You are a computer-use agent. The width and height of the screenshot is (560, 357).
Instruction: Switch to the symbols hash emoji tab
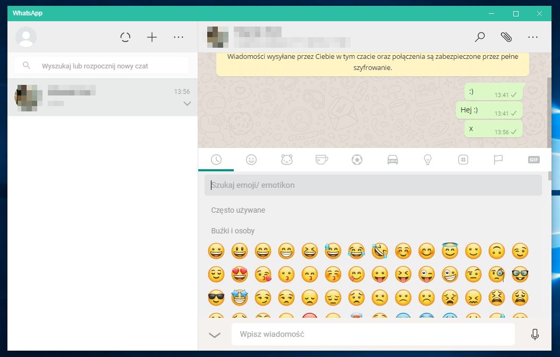463,160
